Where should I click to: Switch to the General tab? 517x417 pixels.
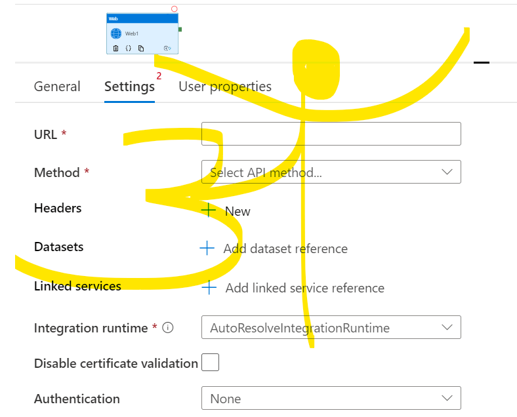coord(57,87)
